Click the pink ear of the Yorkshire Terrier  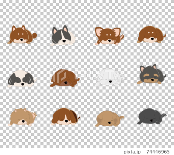142,69
